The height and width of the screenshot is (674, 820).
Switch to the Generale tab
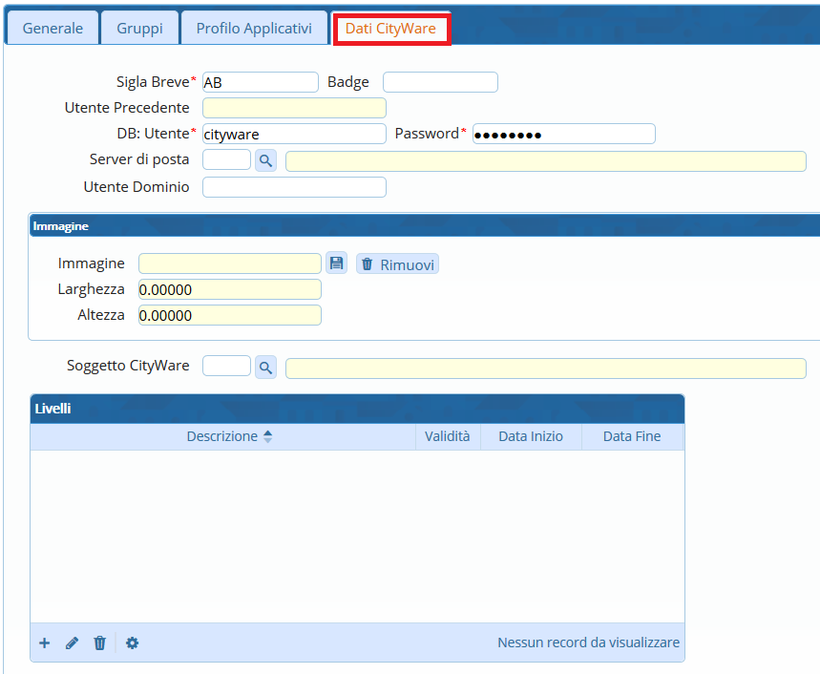point(53,29)
